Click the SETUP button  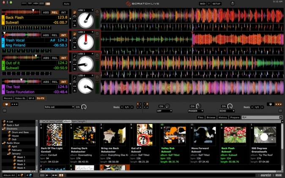coord(216,4)
